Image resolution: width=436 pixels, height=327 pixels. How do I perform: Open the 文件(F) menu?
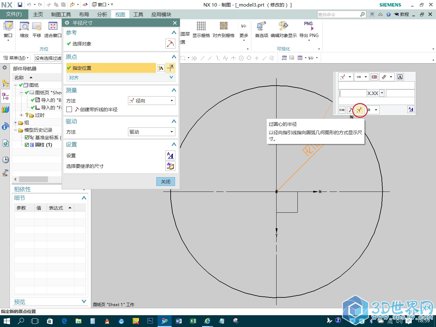14,14
